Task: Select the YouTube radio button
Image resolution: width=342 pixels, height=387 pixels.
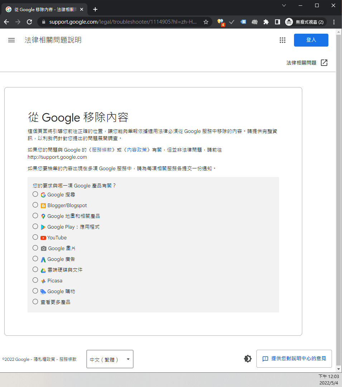Action: 35,237
